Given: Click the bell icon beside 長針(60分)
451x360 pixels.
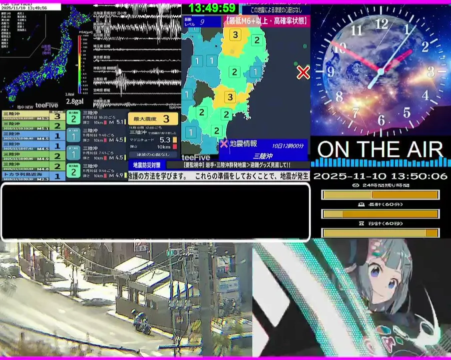Looking at the screenshot, I should 361,204.
